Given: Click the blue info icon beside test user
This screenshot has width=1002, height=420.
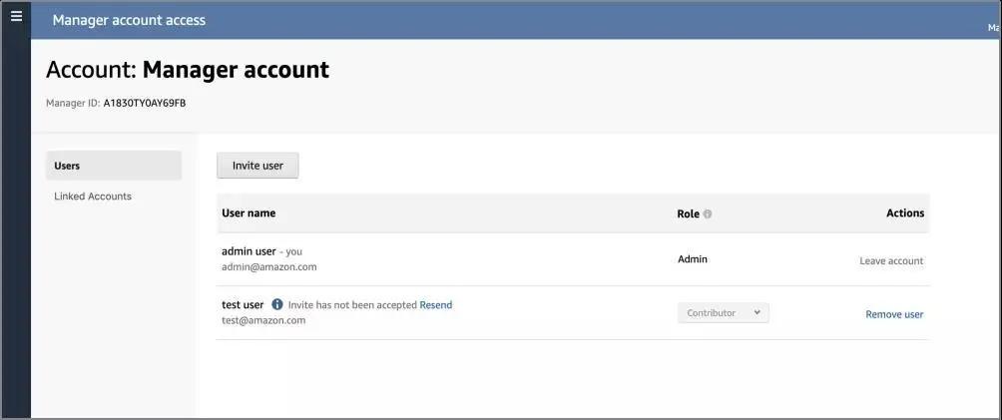Looking at the screenshot, I should (x=277, y=304).
